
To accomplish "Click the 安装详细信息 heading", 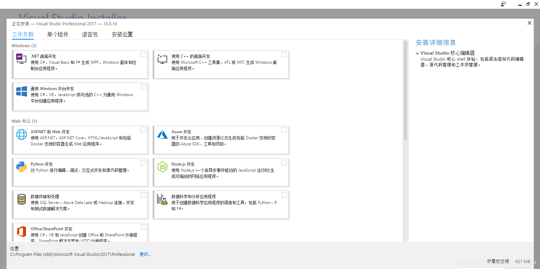I will [436, 42].
